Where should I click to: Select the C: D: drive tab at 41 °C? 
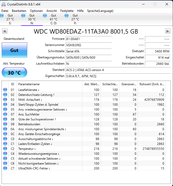click(54, 19)
